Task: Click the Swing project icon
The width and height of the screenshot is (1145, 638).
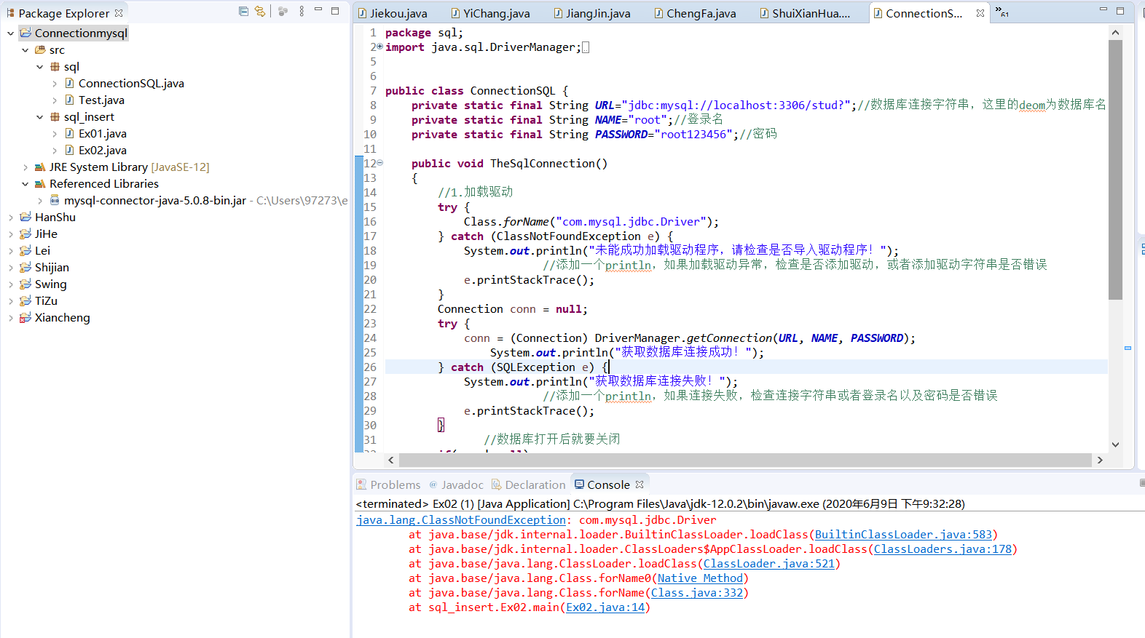Action: (x=25, y=284)
